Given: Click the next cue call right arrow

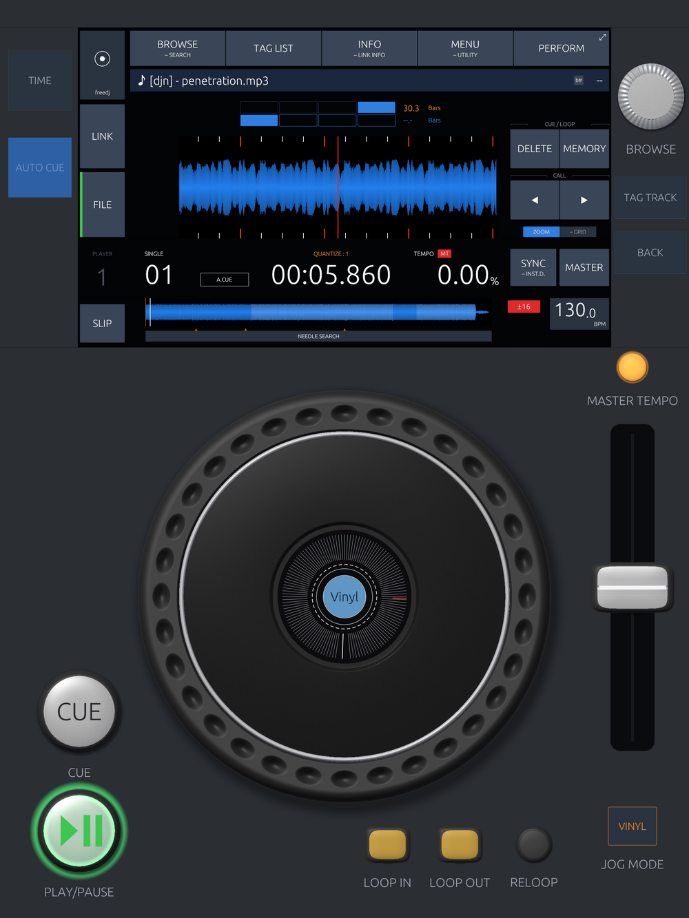Looking at the screenshot, I should pos(584,200).
